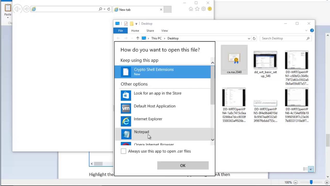Click the 100% zoom level in Word
This screenshot has height=186, width=330.
[288, 182]
